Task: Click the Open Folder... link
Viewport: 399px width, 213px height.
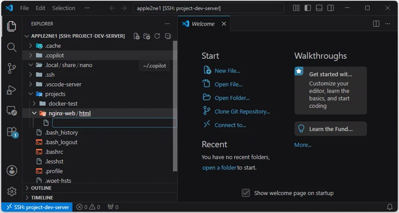Action: pyautogui.click(x=232, y=98)
